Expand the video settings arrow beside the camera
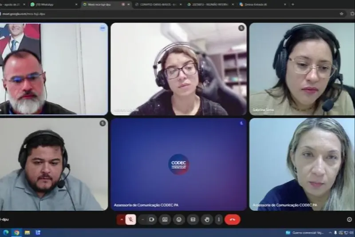The height and width of the screenshot is (237, 355). point(142,219)
